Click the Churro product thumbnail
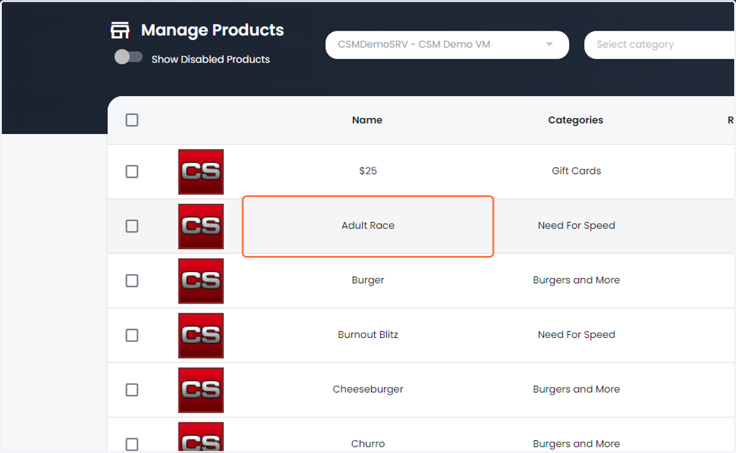This screenshot has width=736, height=453. (201, 437)
